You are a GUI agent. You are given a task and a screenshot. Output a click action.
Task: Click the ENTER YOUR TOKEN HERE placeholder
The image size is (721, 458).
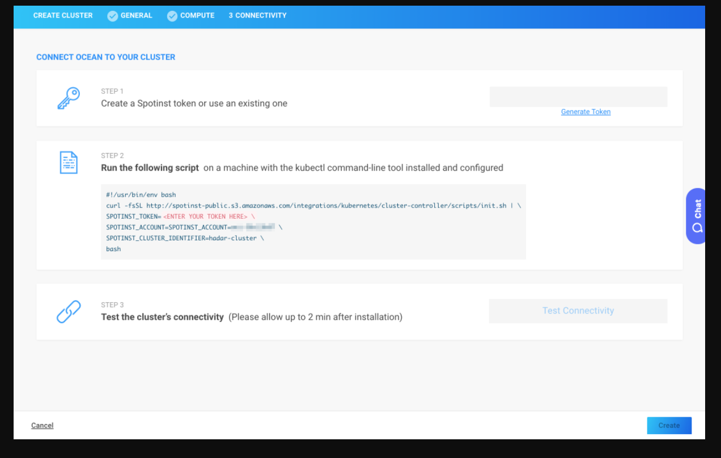pyautogui.click(x=205, y=217)
